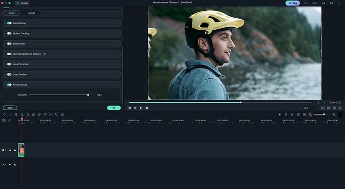Click the subtitle caption icon in timeline toolbar
This screenshot has height=189, width=345.
click(x=304, y=114)
